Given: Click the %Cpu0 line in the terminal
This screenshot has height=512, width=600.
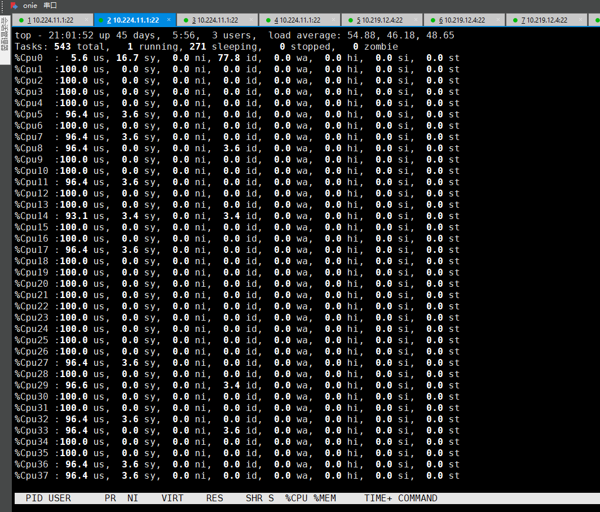Looking at the screenshot, I should point(237,58).
